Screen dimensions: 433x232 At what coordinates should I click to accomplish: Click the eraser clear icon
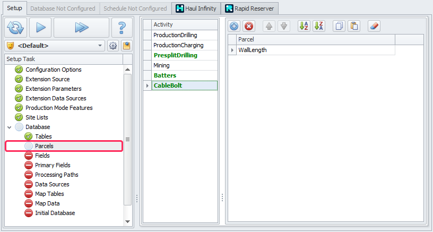[374, 27]
